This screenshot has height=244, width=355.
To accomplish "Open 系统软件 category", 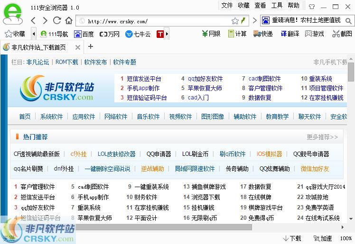I will coord(51,117).
